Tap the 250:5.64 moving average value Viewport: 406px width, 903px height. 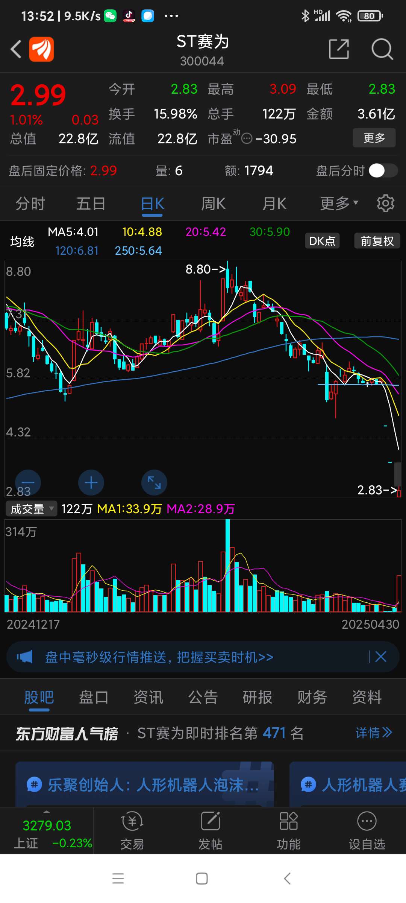pos(138,251)
